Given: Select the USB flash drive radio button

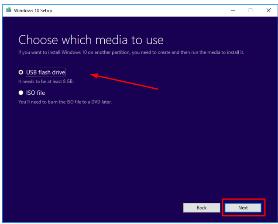Looking at the screenshot, I should click(21, 72).
